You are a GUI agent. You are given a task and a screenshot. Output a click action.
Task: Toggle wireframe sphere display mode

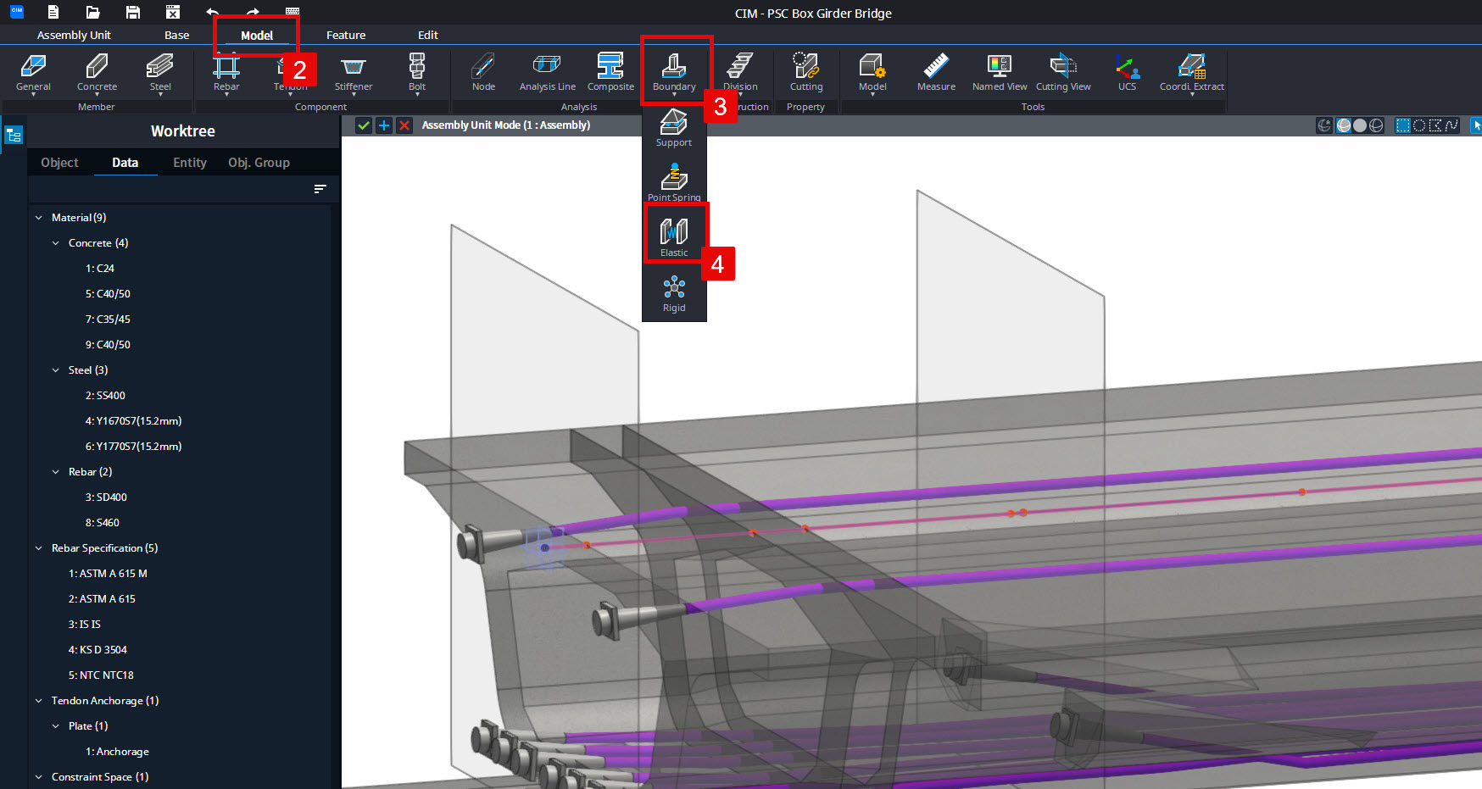click(1375, 125)
